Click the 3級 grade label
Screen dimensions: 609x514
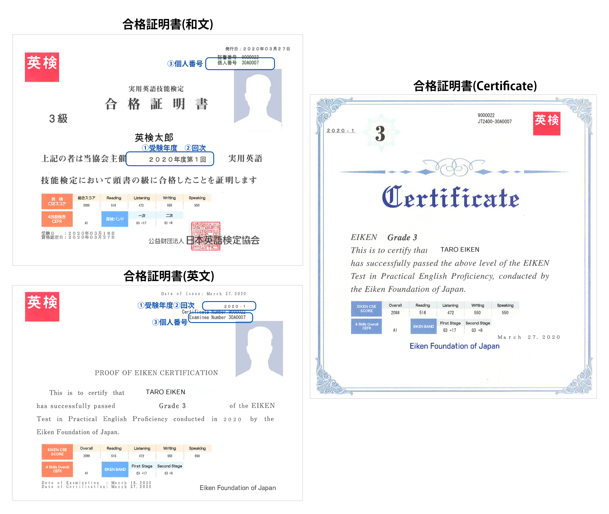[58, 119]
